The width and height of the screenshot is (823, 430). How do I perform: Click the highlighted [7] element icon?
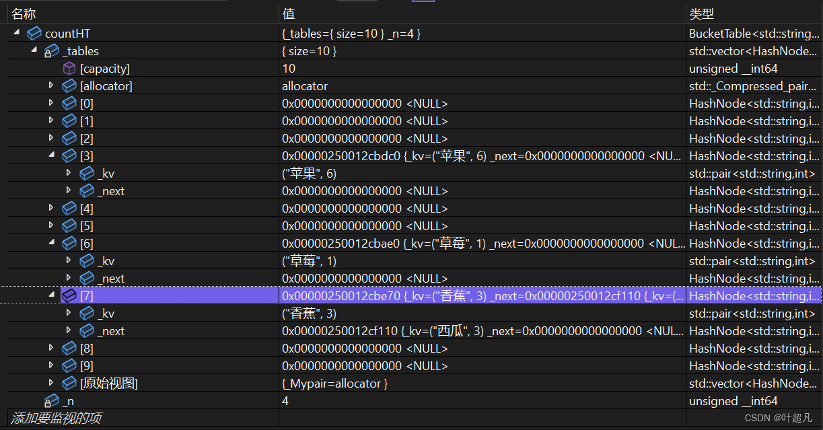click(69, 296)
